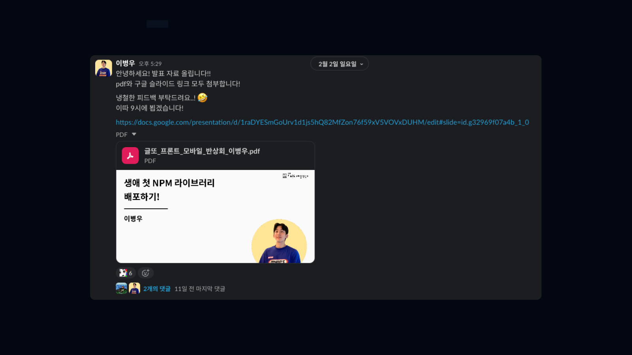Open 이병우's large profile avatar beside the message
The width and height of the screenshot is (632, 355).
pyautogui.click(x=103, y=68)
